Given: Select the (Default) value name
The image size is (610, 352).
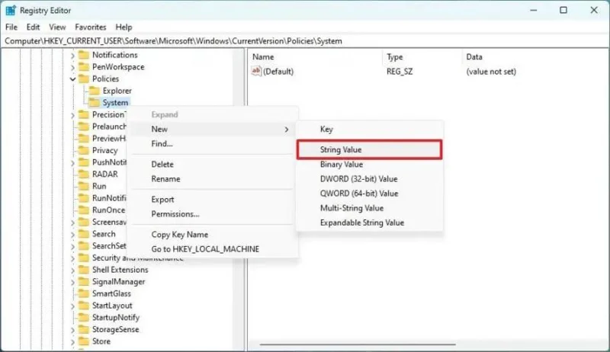Looking at the screenshot, I should 278,72.
